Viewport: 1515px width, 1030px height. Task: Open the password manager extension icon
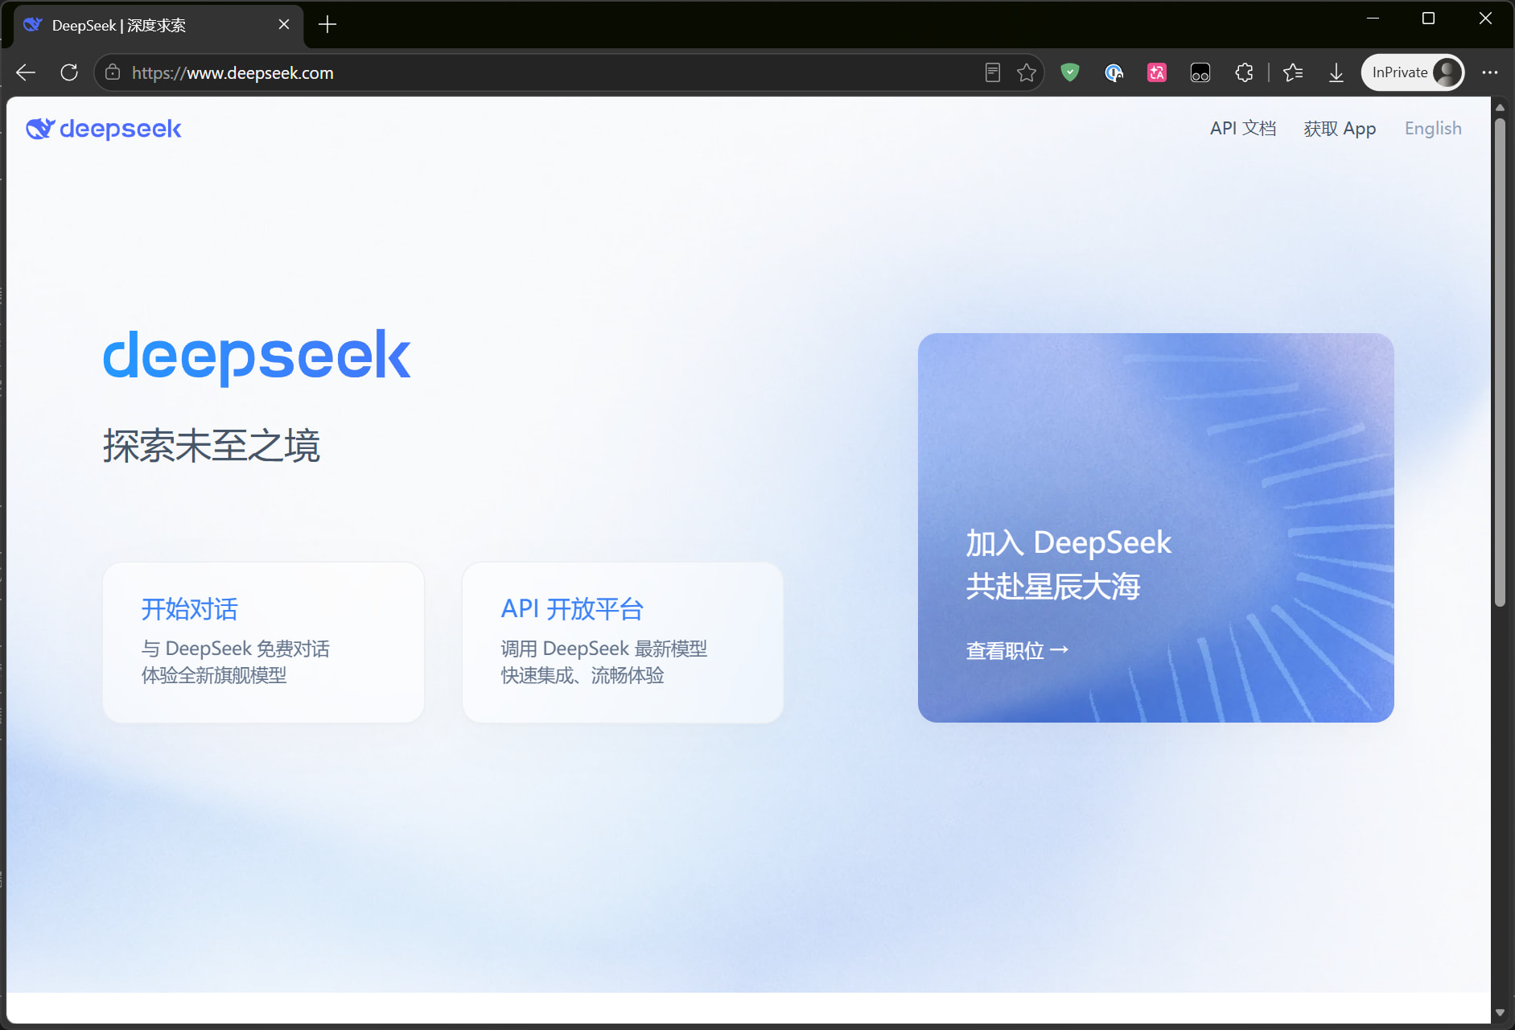point(1114,72)
